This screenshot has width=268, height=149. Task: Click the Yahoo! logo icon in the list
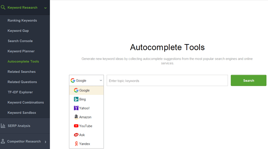(76, 108)
